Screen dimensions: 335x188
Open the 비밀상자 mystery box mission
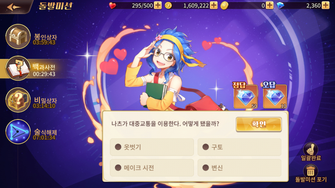[x=18, y=100]
